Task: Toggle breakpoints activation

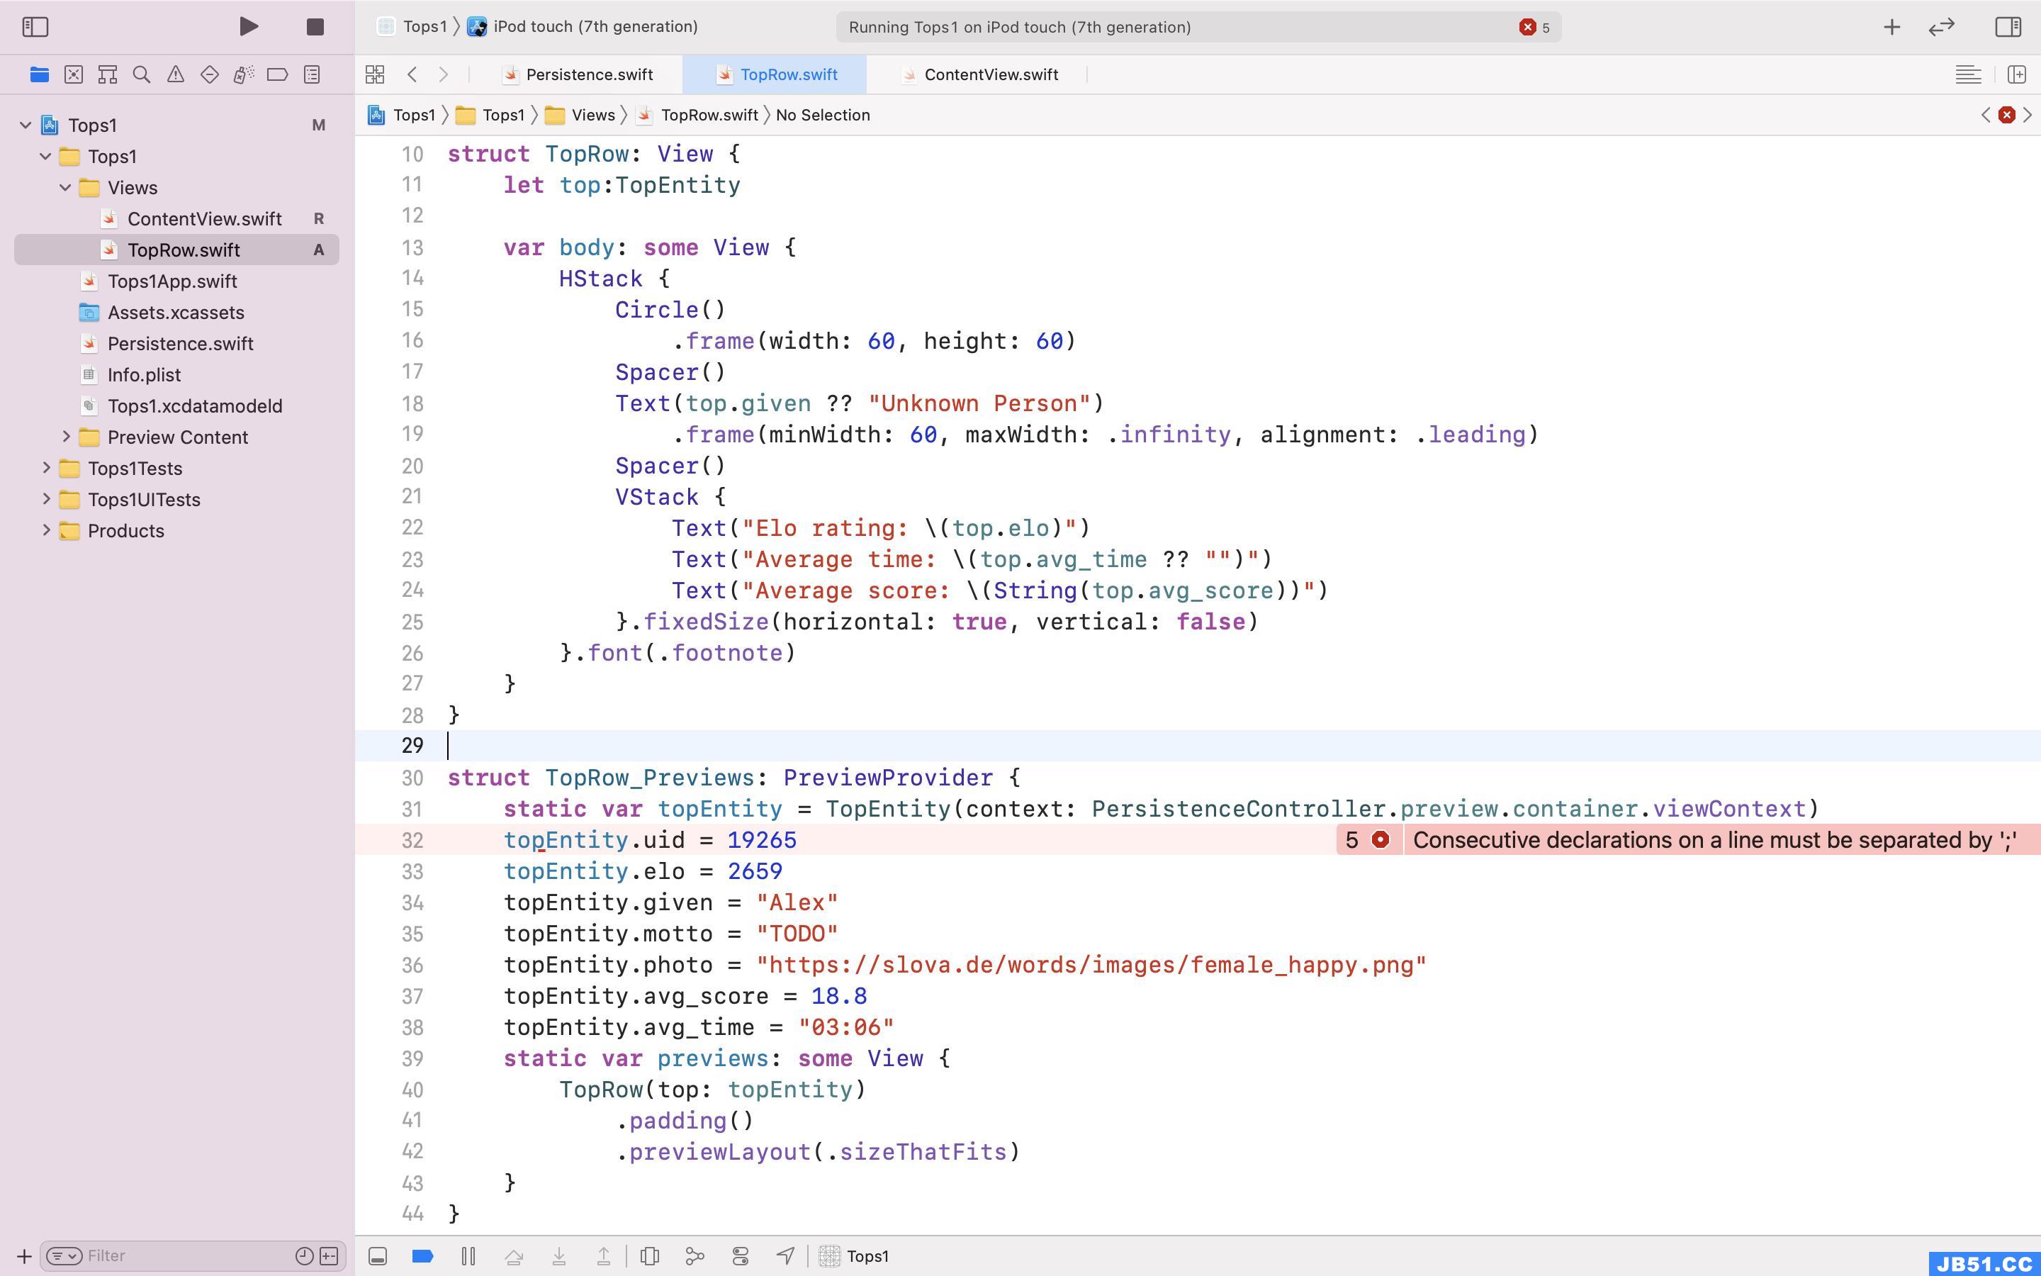Action: click(422, 1255)
